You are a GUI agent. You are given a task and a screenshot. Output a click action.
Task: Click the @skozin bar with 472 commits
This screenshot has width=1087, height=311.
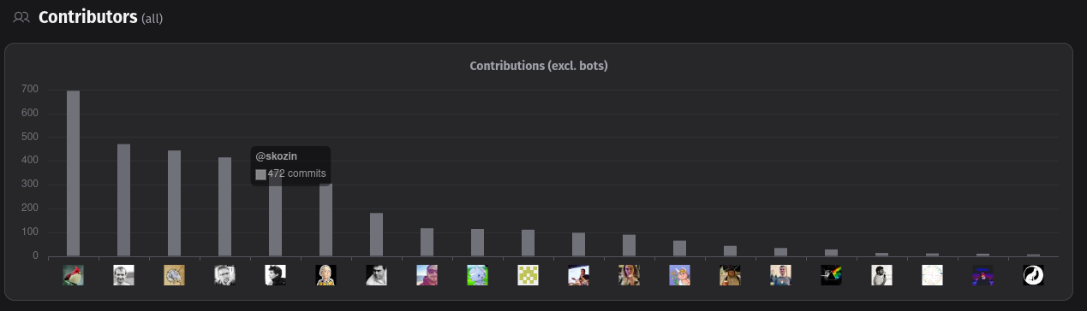click(x=124, y=200)
